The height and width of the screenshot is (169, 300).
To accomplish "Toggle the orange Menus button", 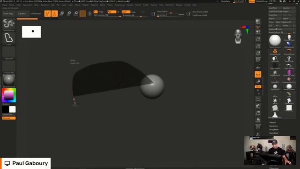I will [x=252, y=1].
